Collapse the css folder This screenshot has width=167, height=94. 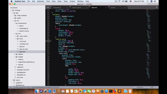coord(15,34)
